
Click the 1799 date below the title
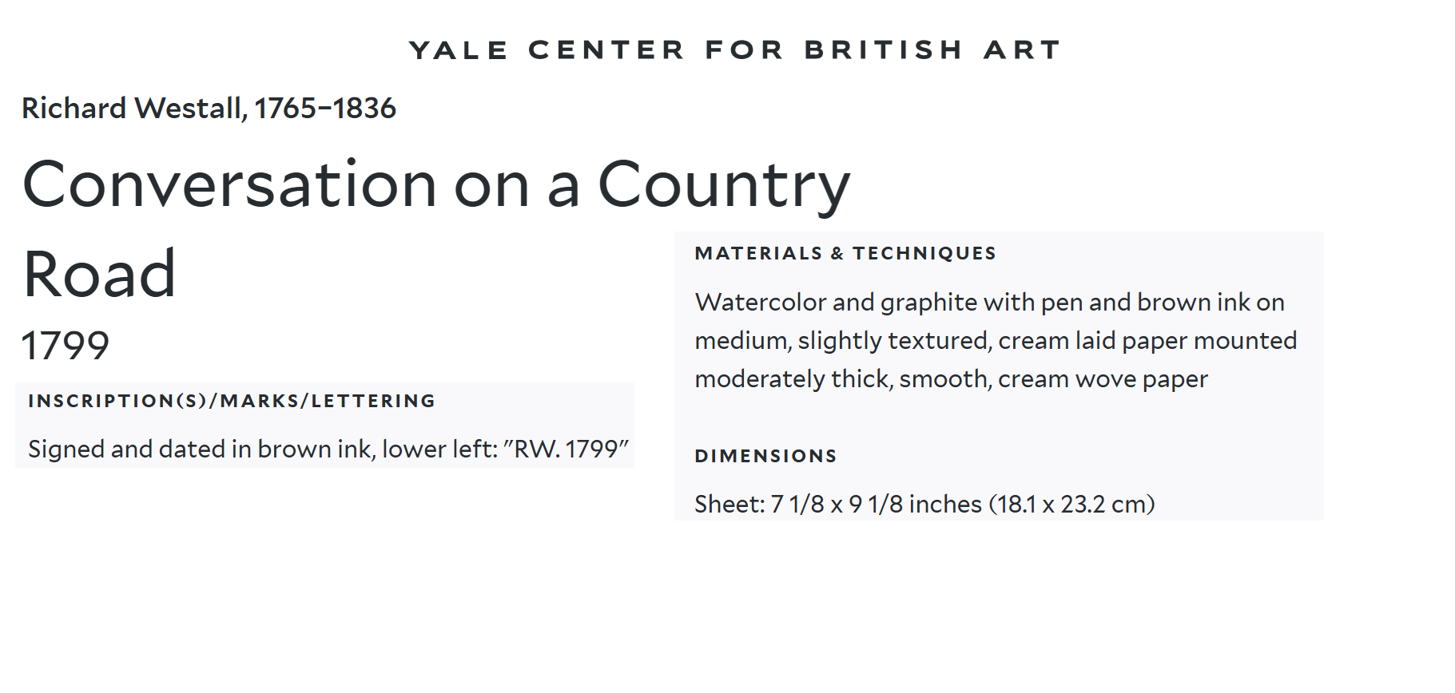pyautogui.click(x=66, y=346)
